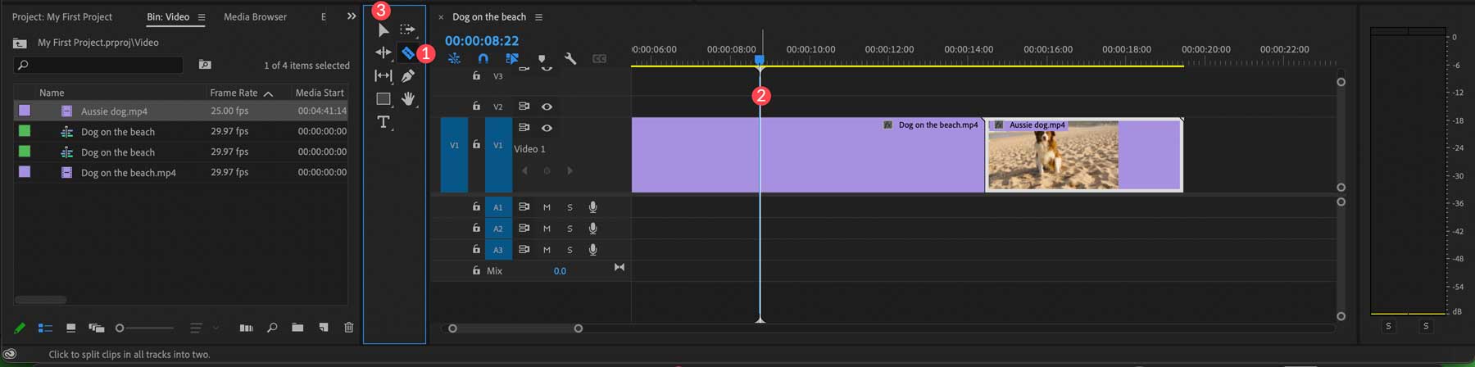
Task: Sort by Frame Rate column header
Action: point(234,93)
